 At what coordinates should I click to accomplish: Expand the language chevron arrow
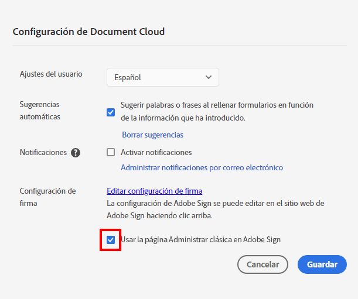click(x=208, y=77)
